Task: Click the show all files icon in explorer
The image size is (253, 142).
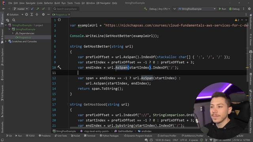Action: pos(8,20)
